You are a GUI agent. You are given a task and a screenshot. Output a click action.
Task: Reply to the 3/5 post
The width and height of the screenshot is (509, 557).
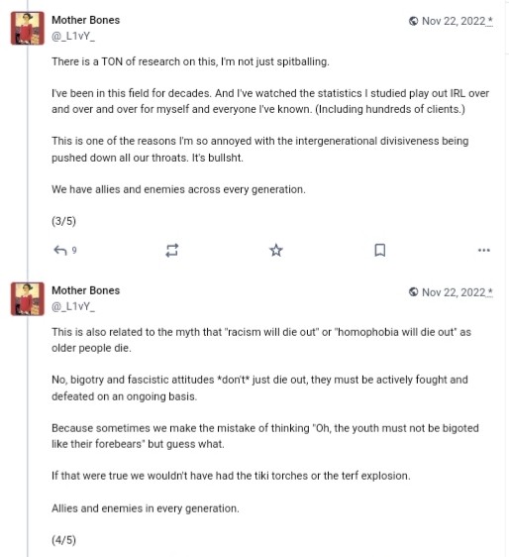pyautogui.click(x=60, y=251)
